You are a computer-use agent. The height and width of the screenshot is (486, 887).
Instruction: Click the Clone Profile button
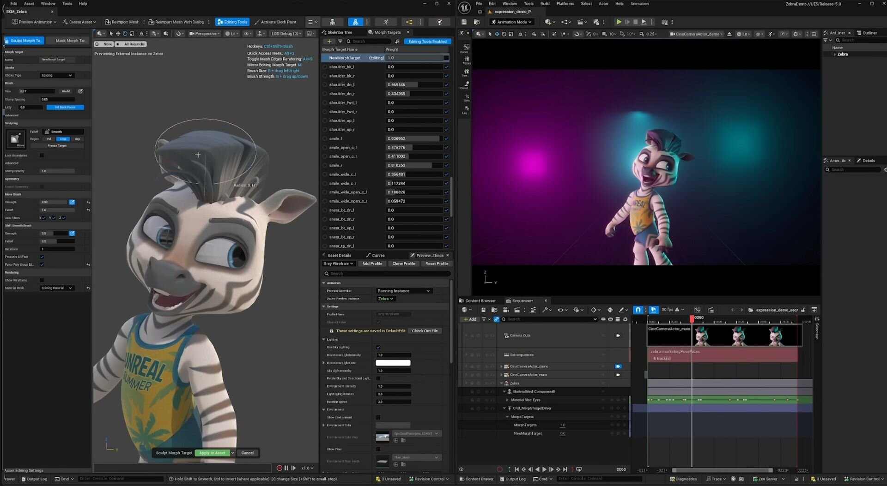pyautogui.click(x=404, y=264)
